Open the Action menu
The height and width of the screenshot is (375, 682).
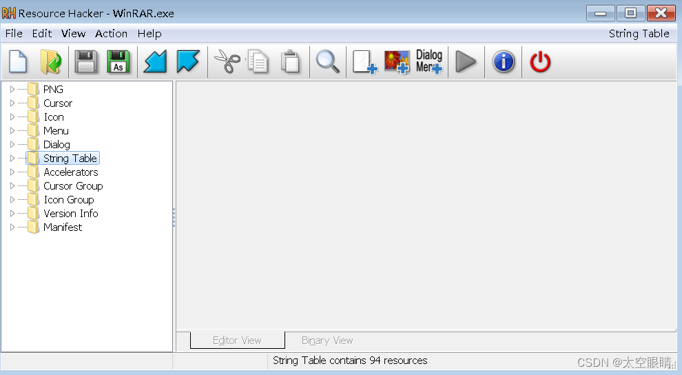click(x=112, y=34)
